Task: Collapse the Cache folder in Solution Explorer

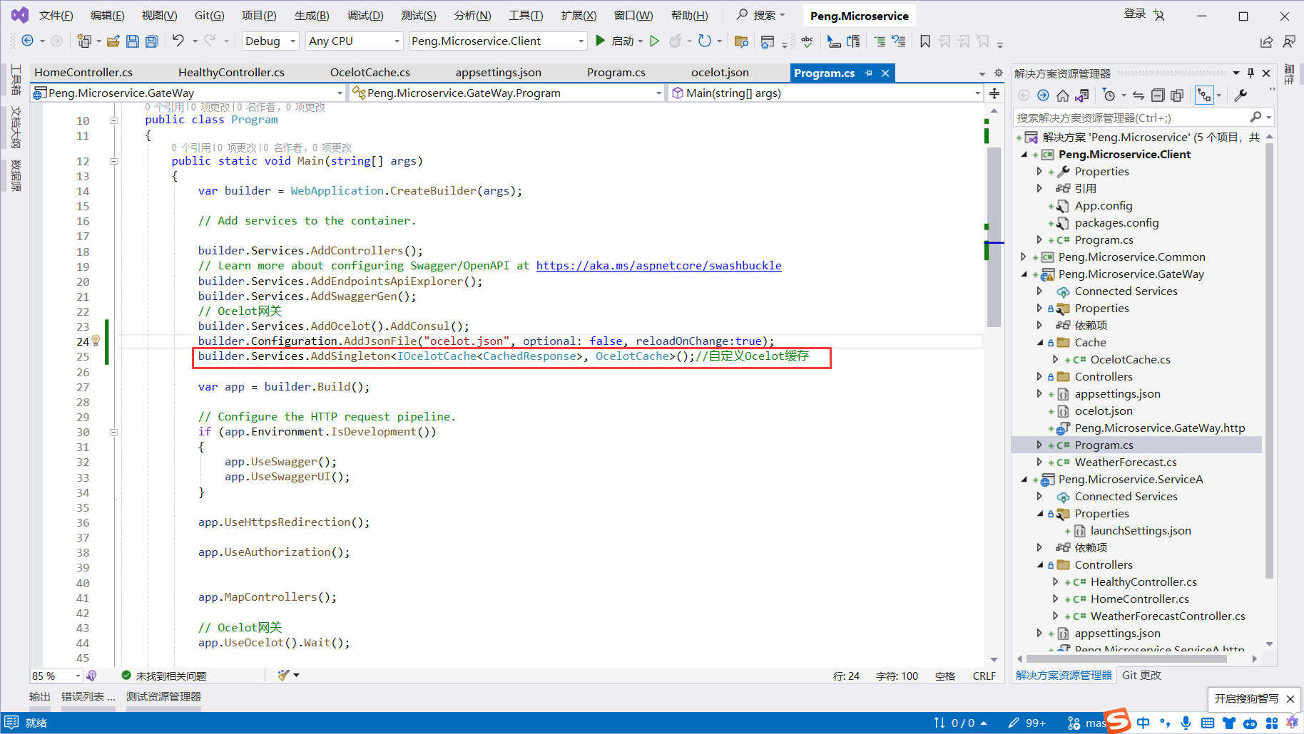Action: point(1040,343)
